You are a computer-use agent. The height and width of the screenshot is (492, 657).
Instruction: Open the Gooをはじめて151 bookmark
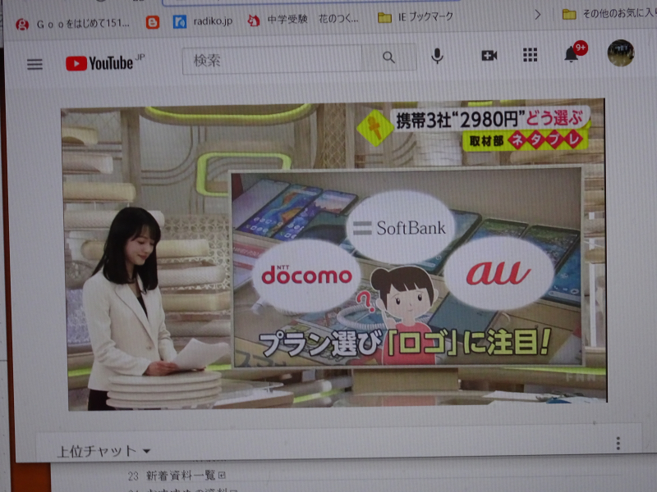(72, 24)
